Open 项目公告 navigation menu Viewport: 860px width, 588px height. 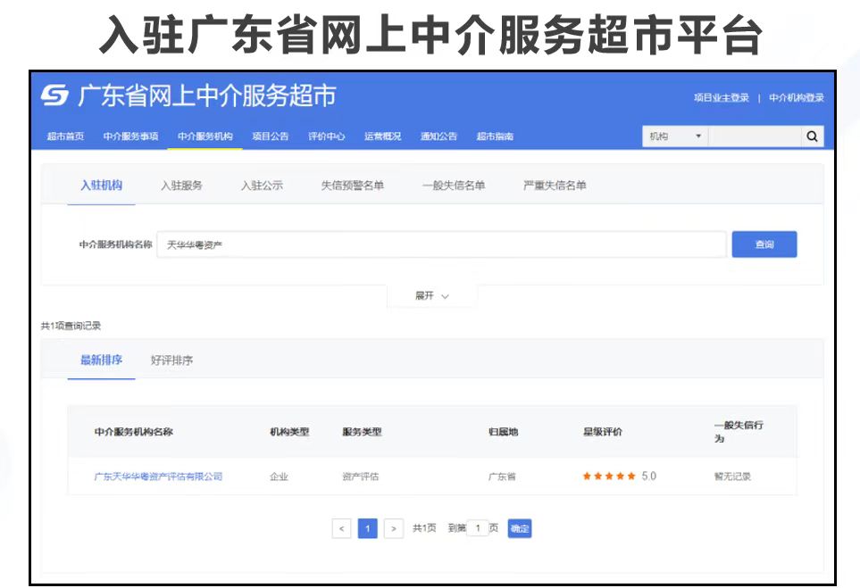click(270, 137)
